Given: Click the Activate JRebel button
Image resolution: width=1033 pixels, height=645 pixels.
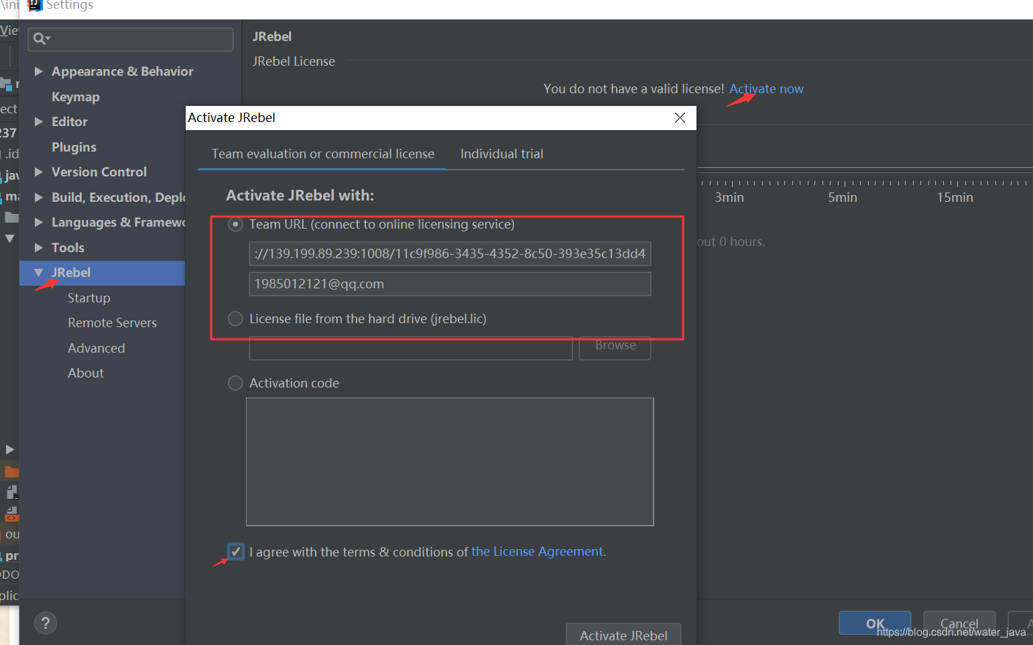Looking at the screenshot, I should point(623,635).
